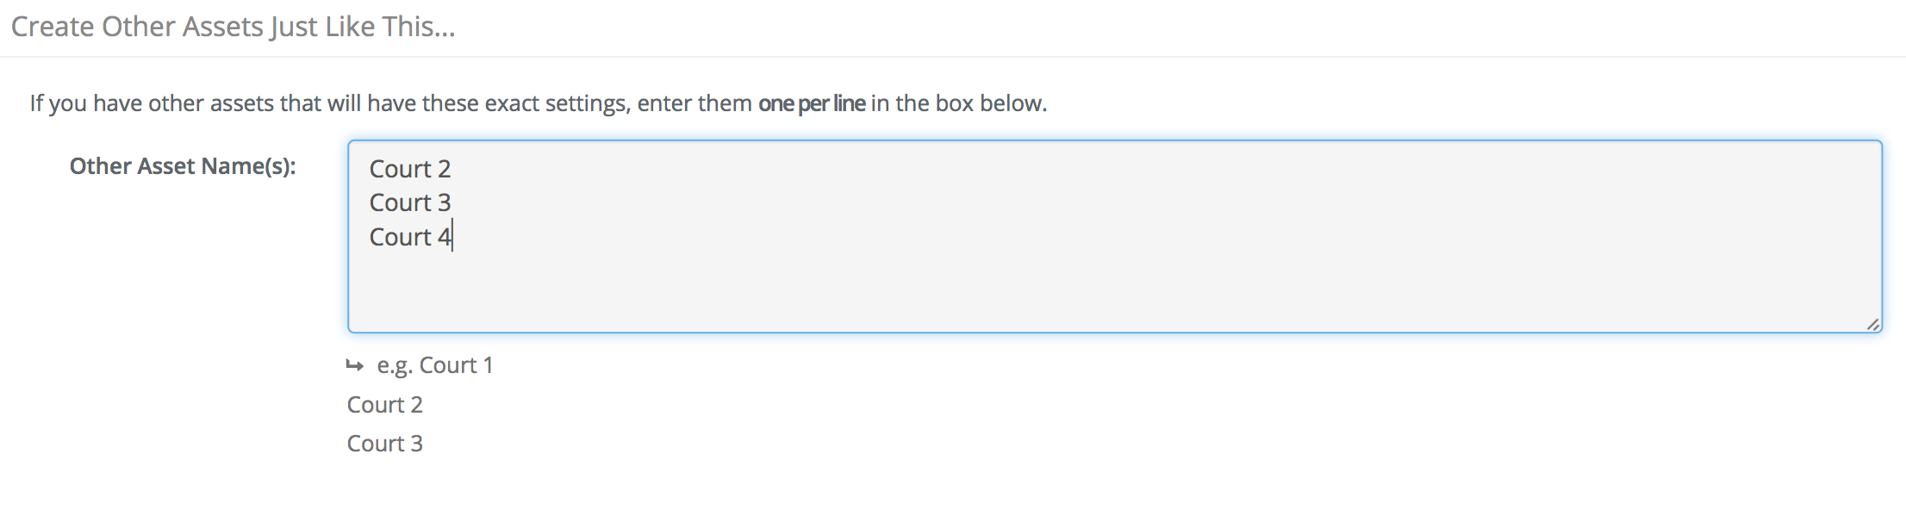Click the 'Other Asset Name(s):' field label
This screenshot has width=1906, height=510.
coord(183,165)
